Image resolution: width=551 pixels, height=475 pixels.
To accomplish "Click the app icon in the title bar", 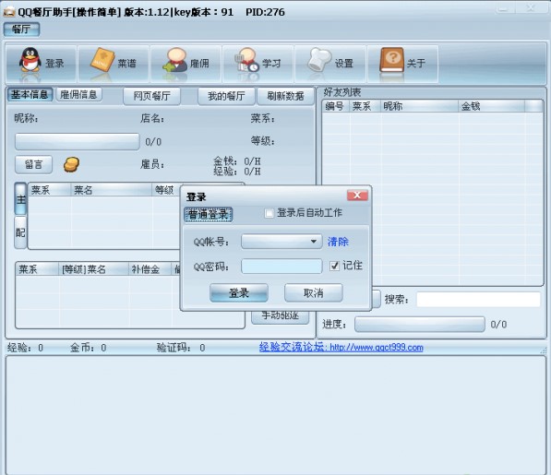I will click(9, 12).
